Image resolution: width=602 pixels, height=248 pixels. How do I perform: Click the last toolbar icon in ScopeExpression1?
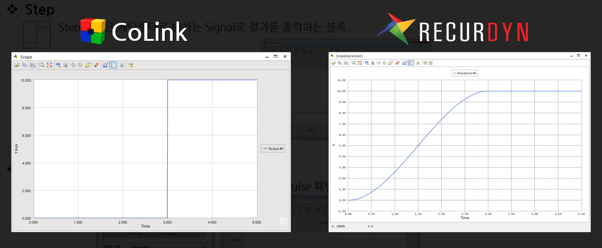tap(430, 63)
